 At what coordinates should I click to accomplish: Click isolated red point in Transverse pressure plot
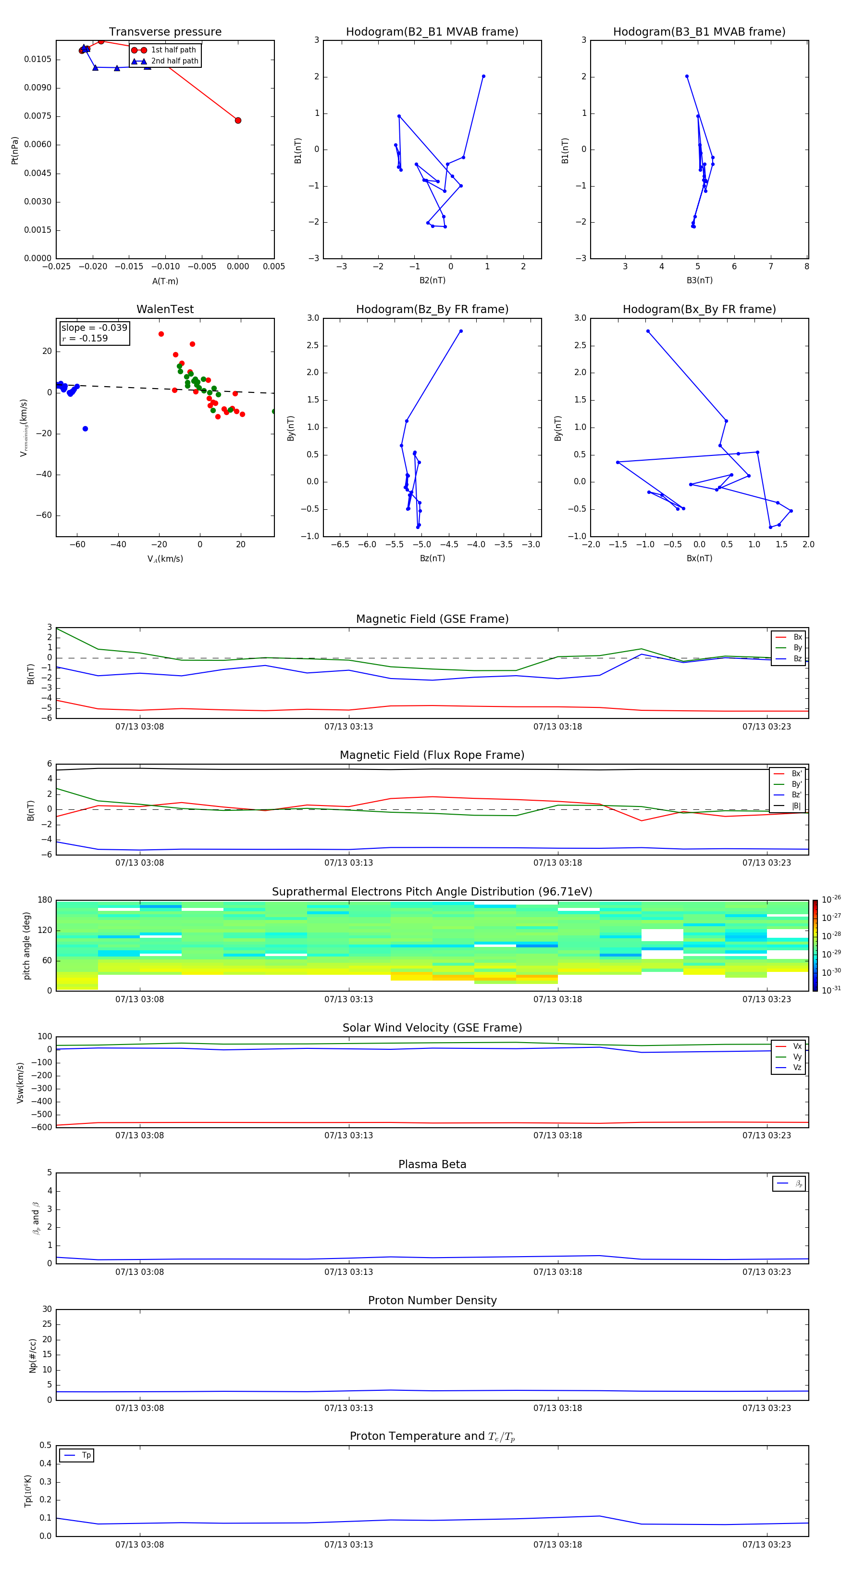238,120
